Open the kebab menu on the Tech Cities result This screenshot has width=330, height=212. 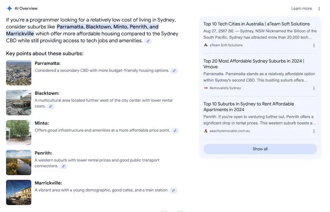[x=314, y=45]
